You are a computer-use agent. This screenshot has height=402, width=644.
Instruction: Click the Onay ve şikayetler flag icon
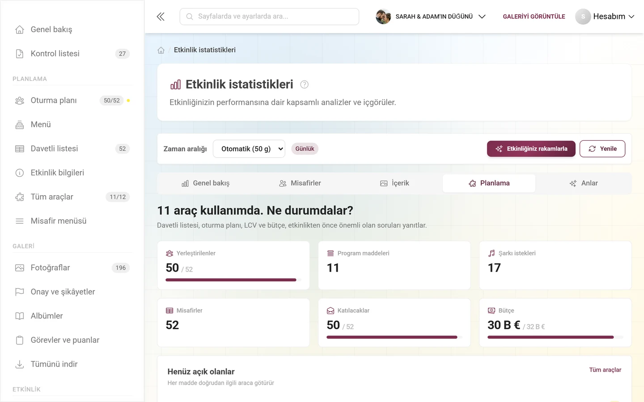coord(20,292)
